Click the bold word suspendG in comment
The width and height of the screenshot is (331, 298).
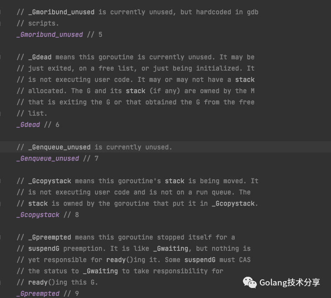pyautogui.click(x=44, y=249)
